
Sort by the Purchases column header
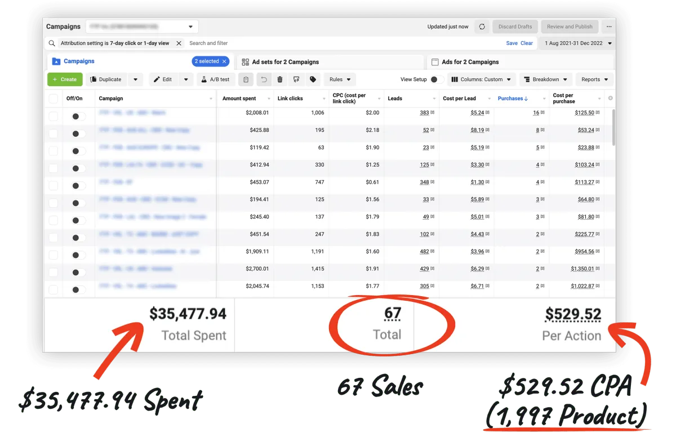[513, 99]
